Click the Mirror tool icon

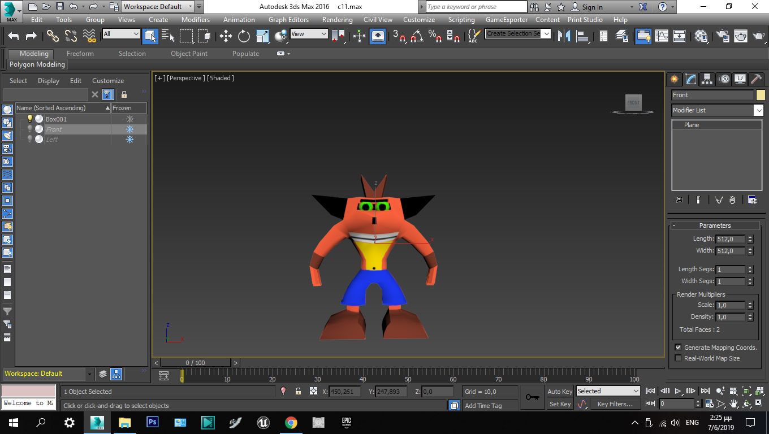click(564, 36)
